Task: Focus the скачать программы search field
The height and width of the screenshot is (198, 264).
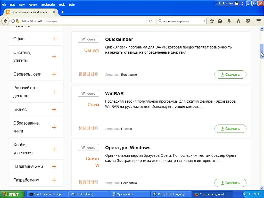Action: point(182,21)
